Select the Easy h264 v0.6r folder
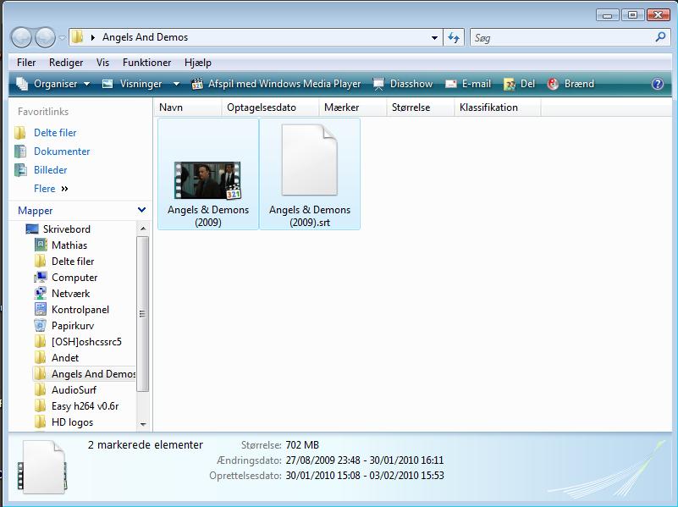 point(85,406)
